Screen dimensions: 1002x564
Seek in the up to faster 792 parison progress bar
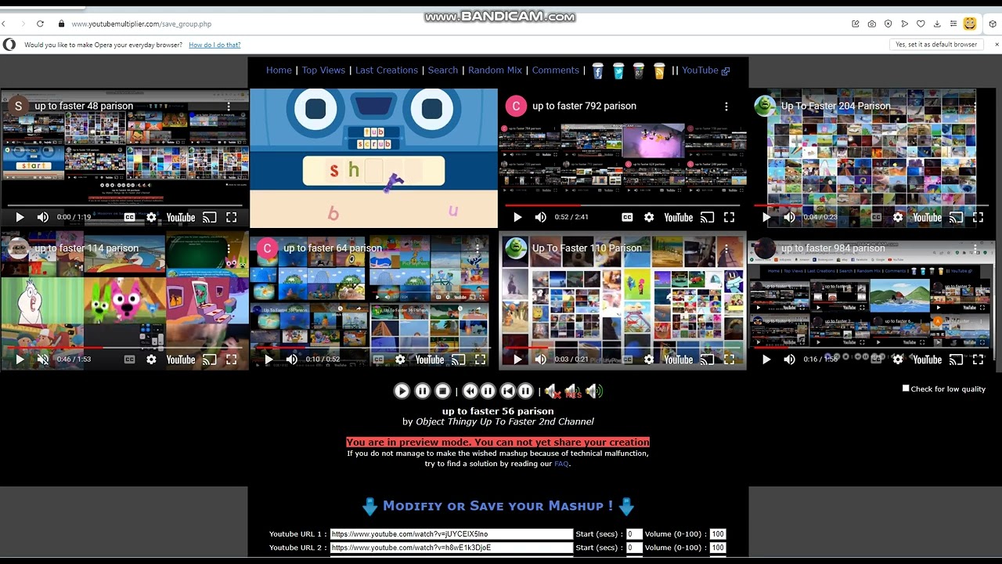pos(622,205)
